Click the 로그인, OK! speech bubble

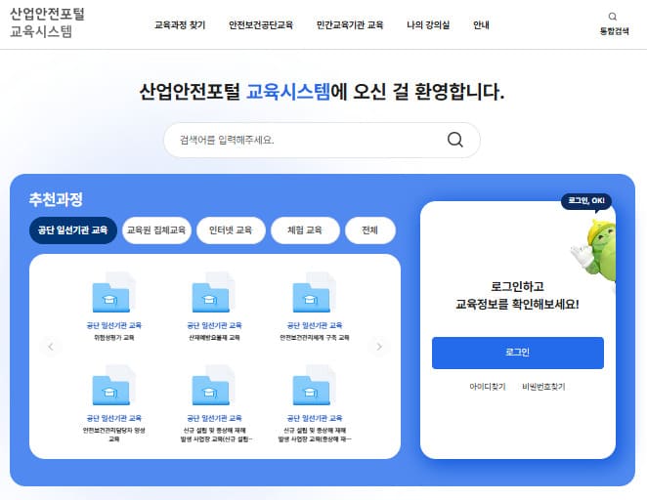point(586,201)
